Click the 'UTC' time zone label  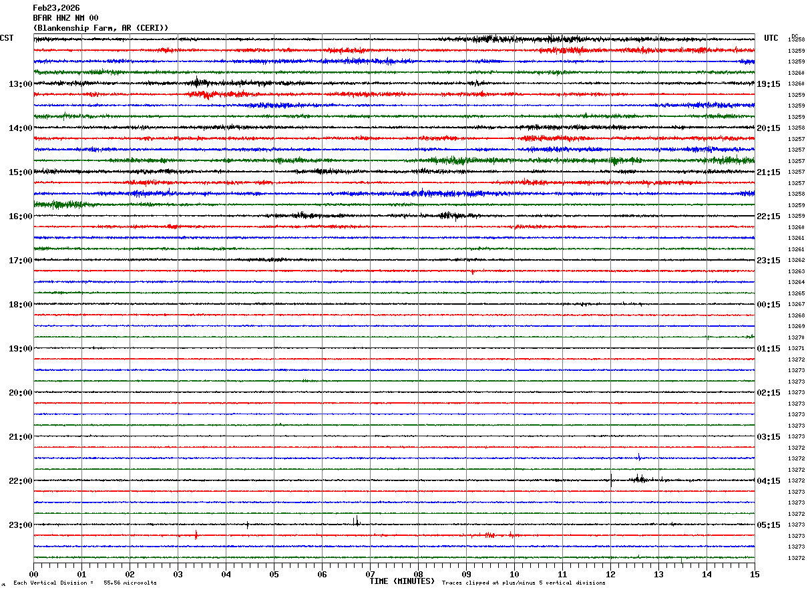771,38
